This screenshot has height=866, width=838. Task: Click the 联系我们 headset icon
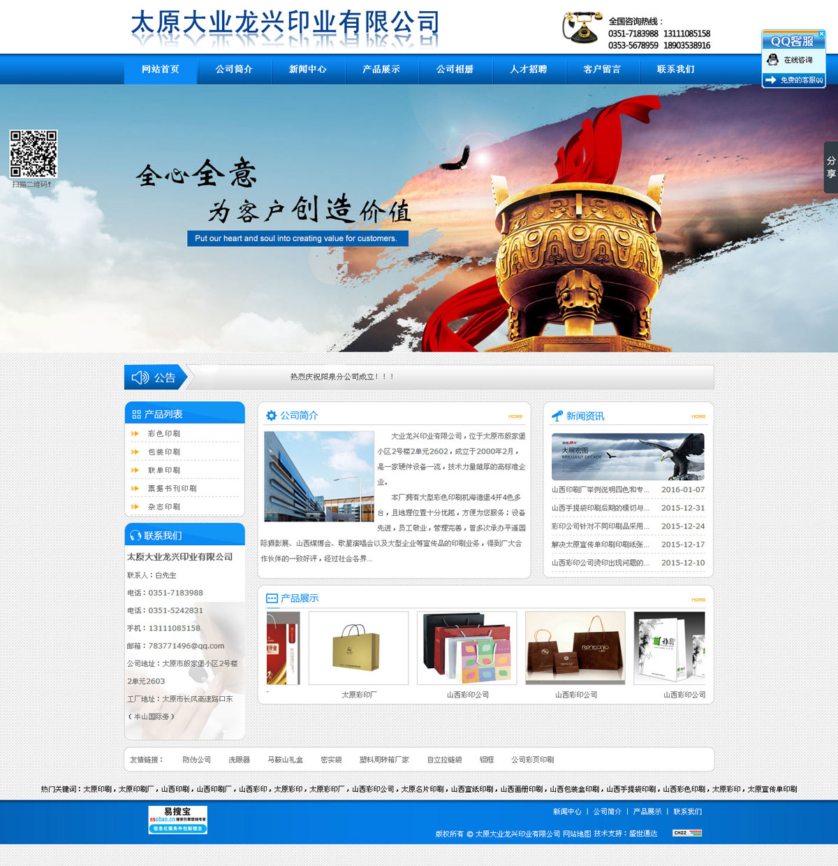(x=135, y=535)
